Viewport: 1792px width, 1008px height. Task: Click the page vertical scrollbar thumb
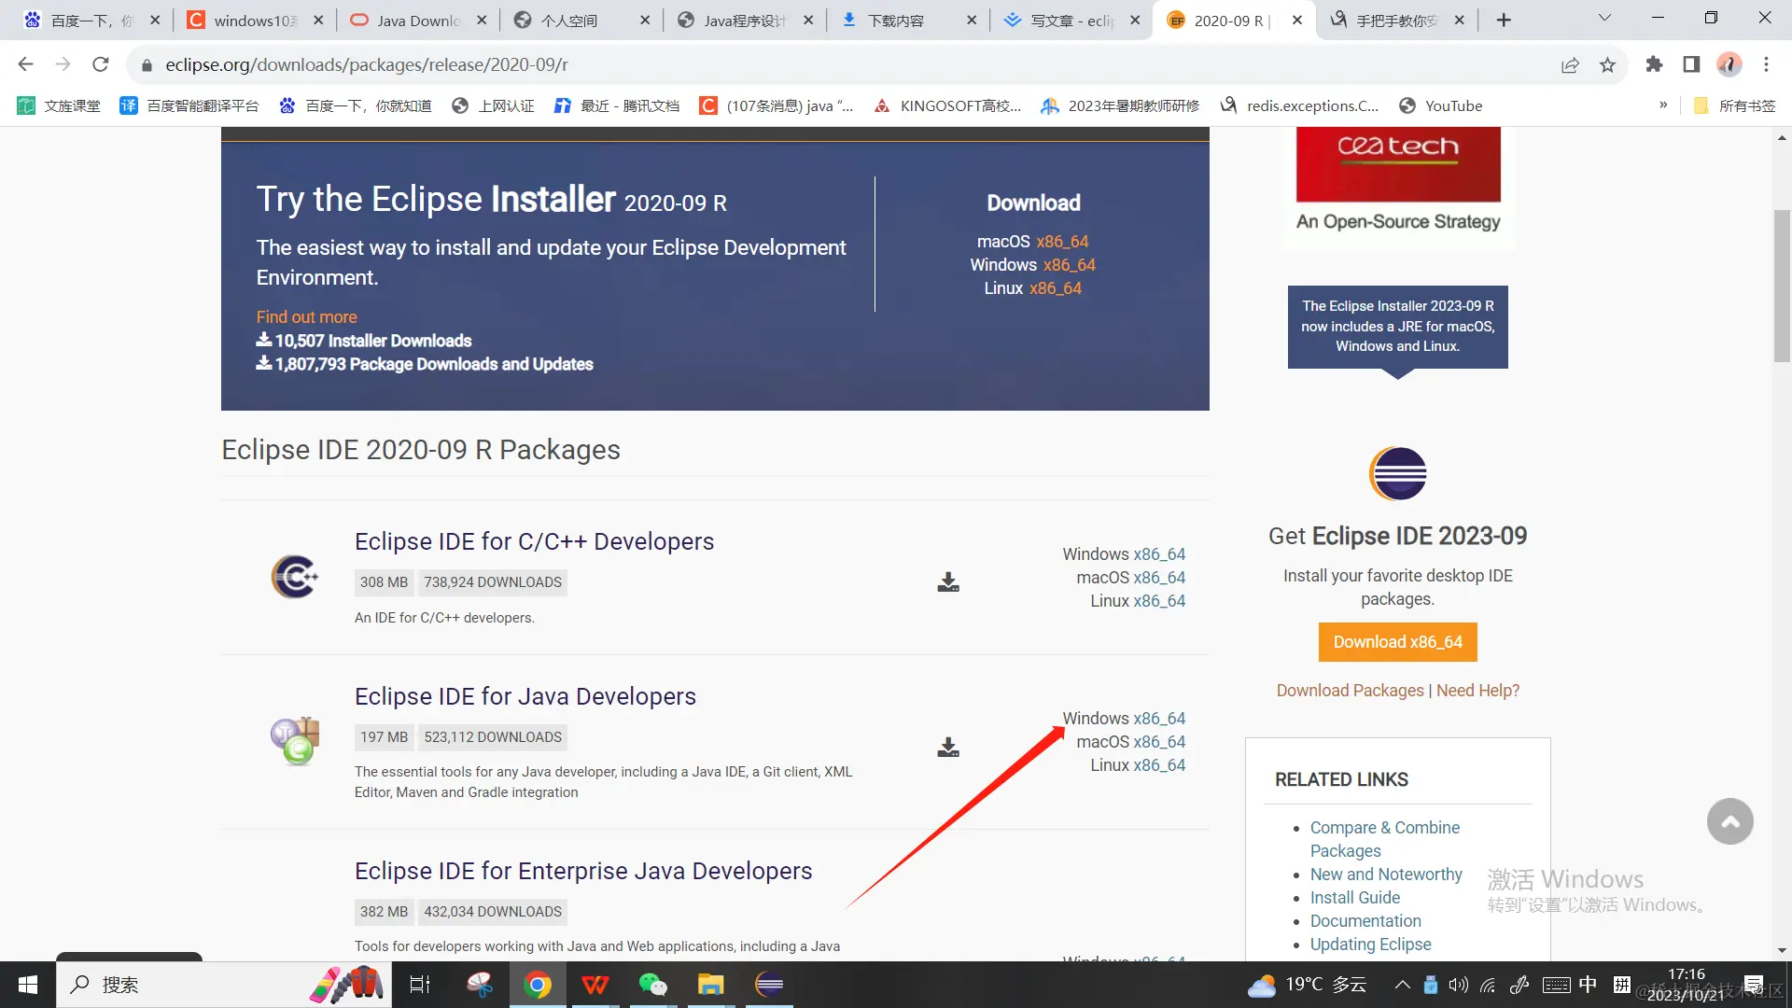pos(1782,285)
